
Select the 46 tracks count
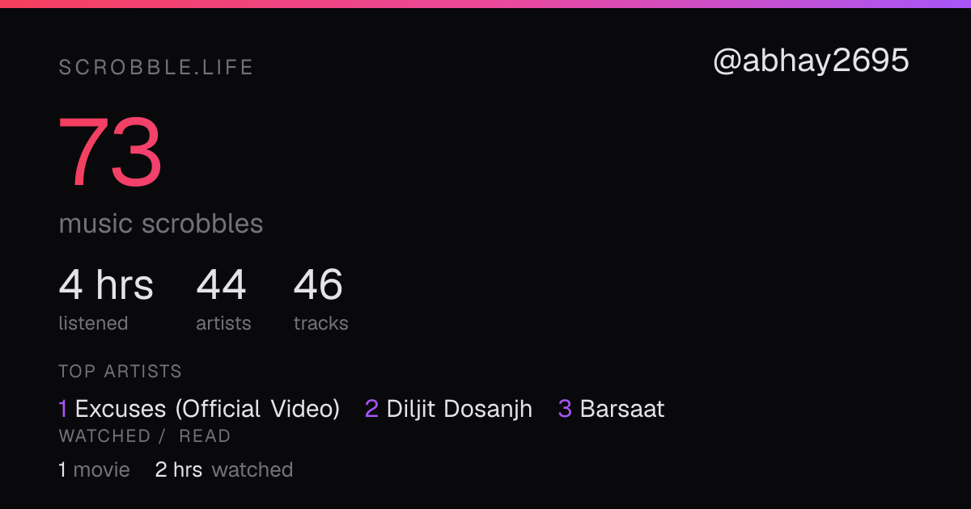point(318,284)
